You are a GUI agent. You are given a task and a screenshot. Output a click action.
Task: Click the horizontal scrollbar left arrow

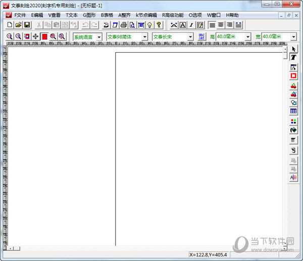pyautogui.click(x=10, y=248)
